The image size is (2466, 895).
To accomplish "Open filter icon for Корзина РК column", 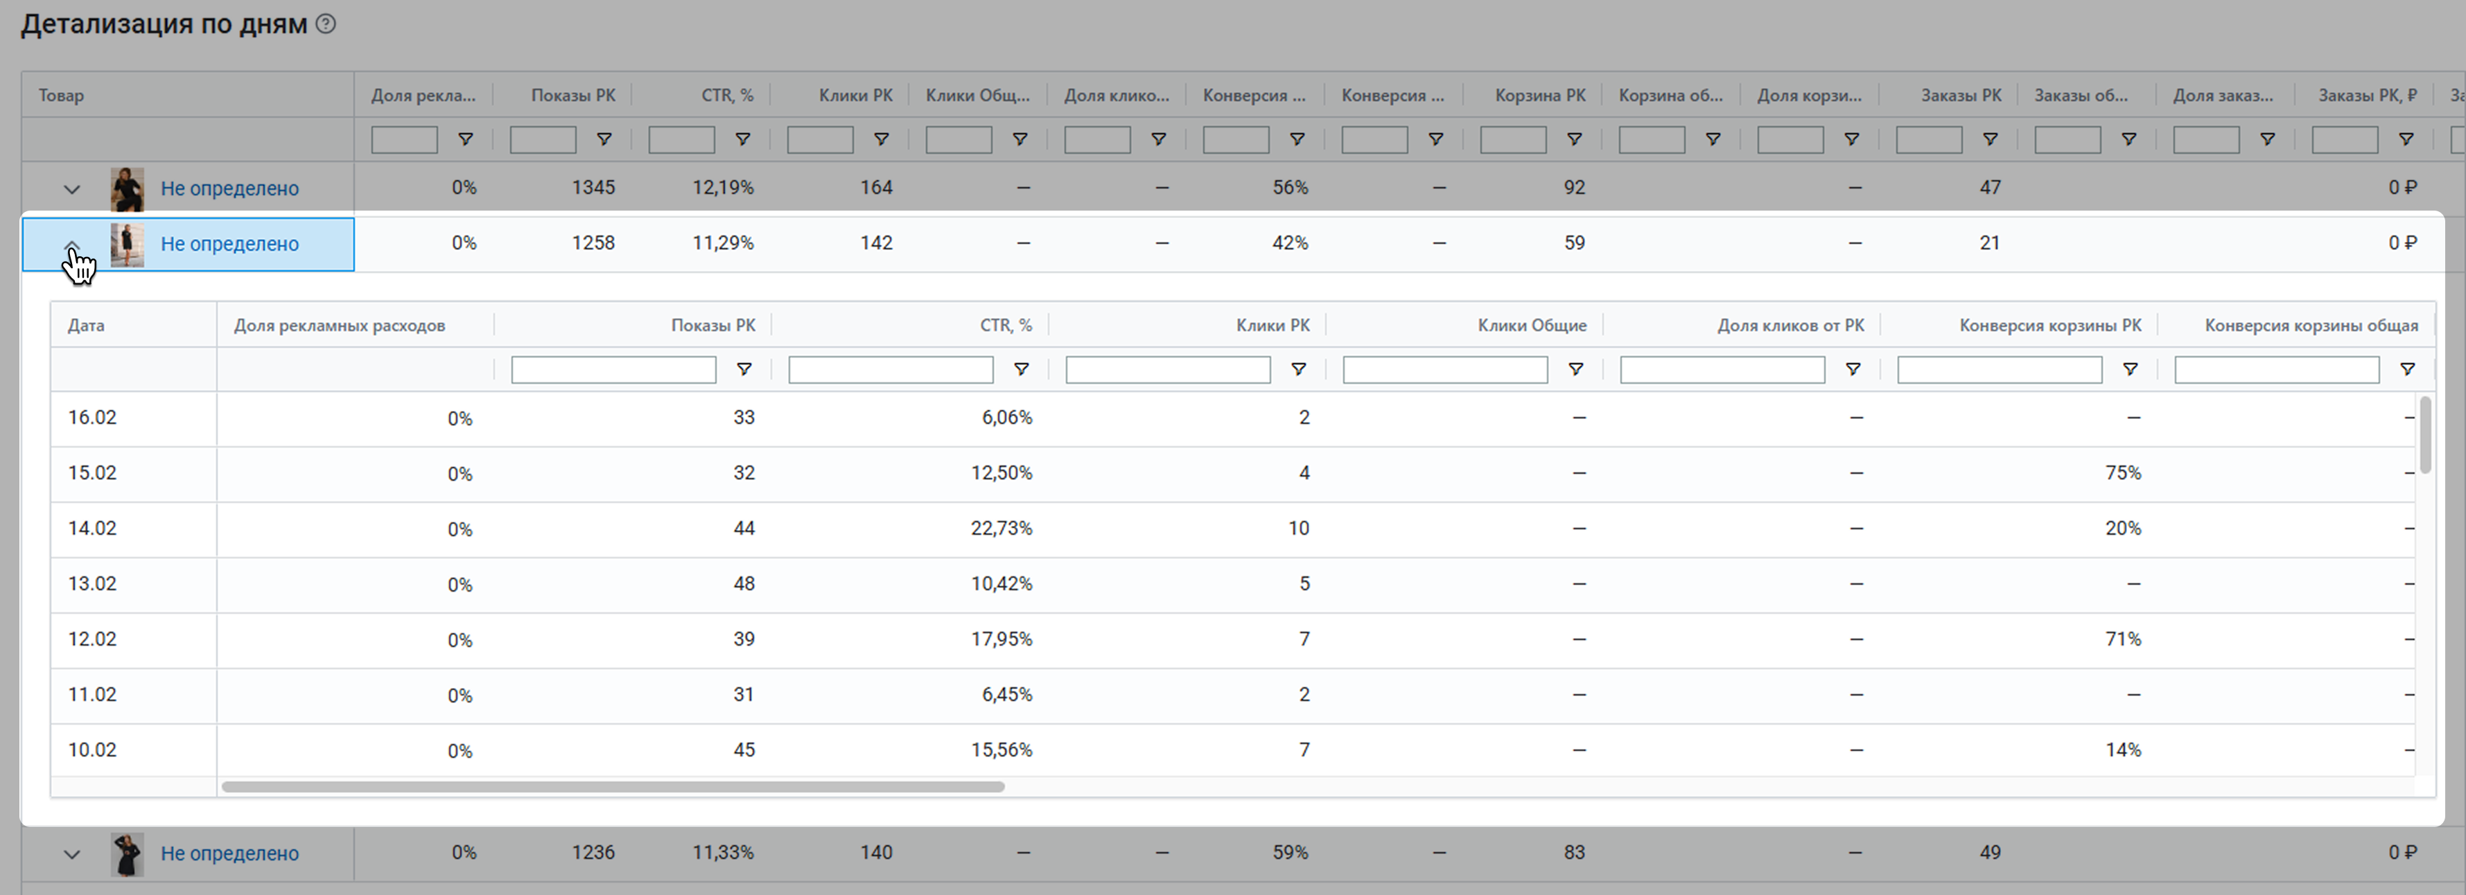I will 1575,140.
